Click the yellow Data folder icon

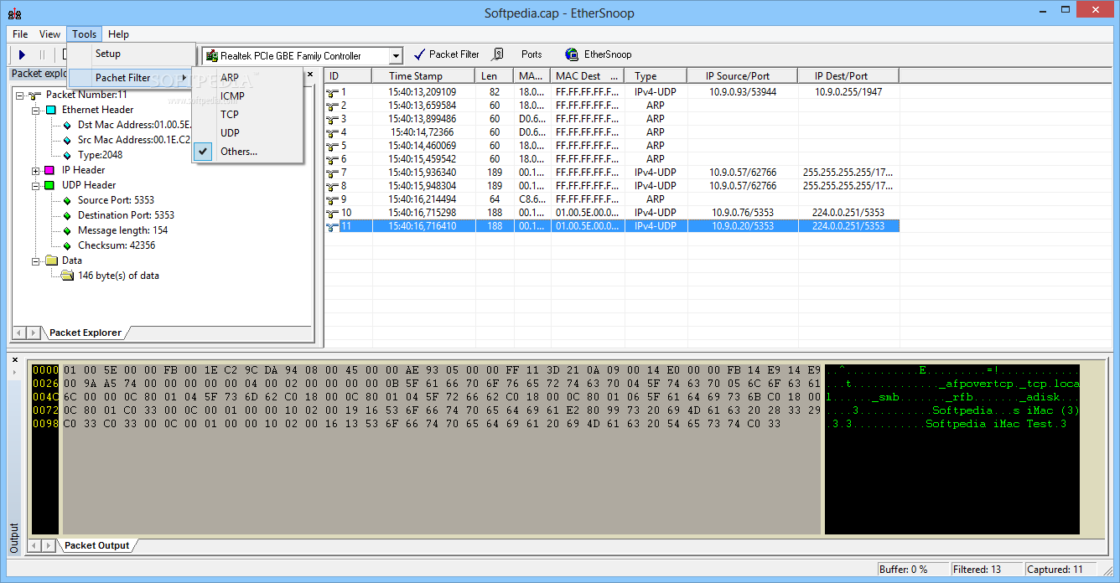[x=51, y=261]
